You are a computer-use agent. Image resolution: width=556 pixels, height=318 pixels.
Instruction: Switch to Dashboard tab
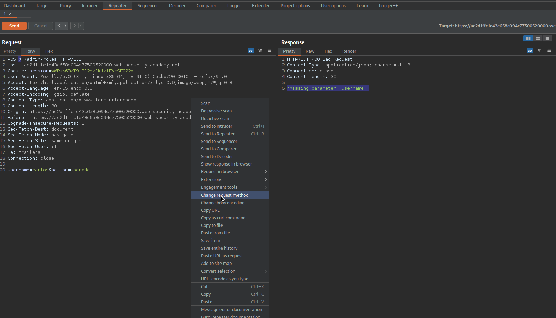[14, 5]
